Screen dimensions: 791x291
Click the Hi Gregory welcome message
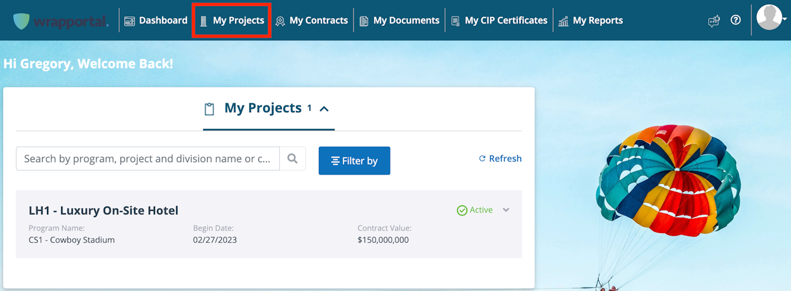[x=88, y=64]
